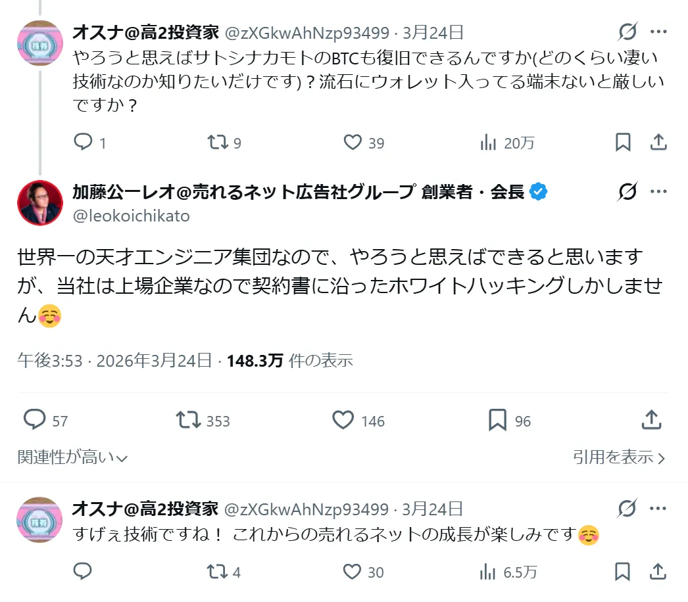Click the reply icon showing 57

pos(35,419)
